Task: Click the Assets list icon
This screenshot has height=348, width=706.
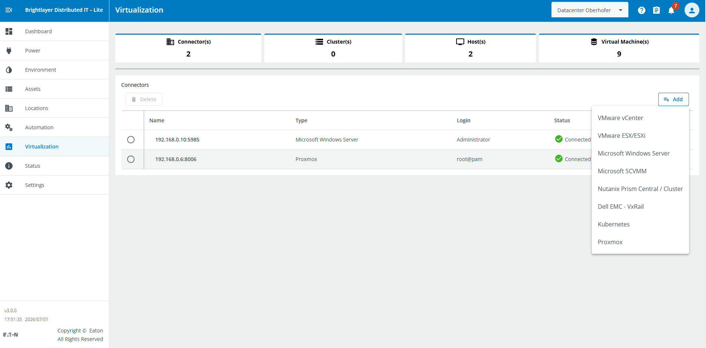Action: [9, 89]
